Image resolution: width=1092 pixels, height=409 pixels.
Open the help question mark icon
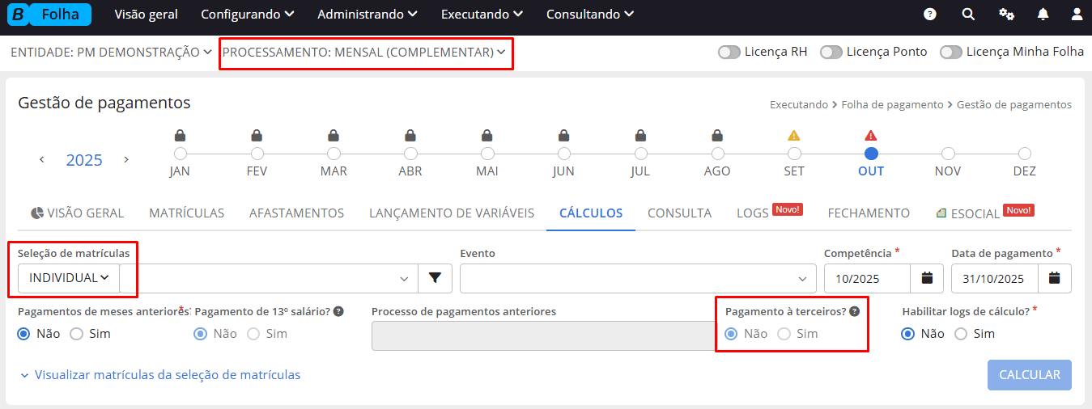tap(930, 15)
